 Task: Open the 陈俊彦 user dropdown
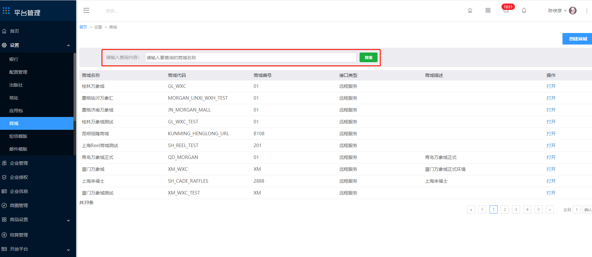(x=557, y=11)
